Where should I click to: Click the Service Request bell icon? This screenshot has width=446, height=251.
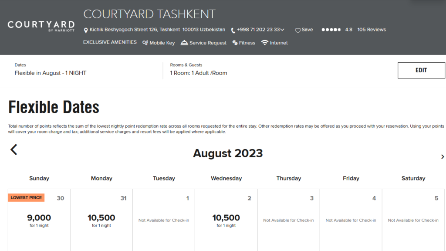click(184, 43)
